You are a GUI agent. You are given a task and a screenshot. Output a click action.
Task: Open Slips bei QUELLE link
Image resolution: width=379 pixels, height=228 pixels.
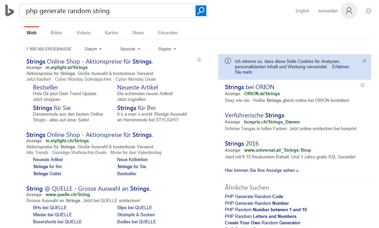pyautogui.click(x=134, y=207)
